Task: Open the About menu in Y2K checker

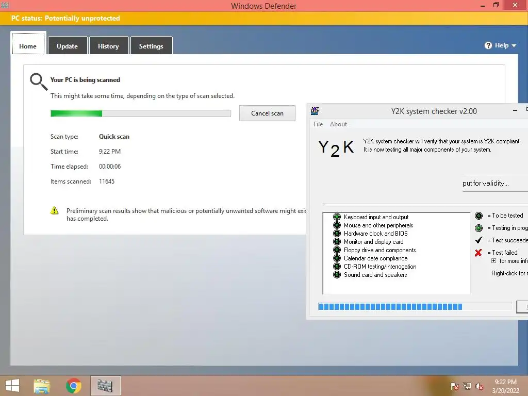Action: 338,124
